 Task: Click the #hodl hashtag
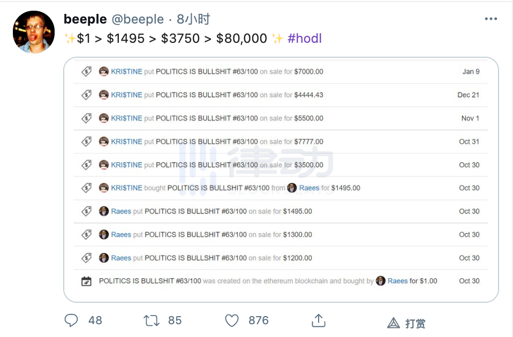pyautogui.click(x=305, y=38)
